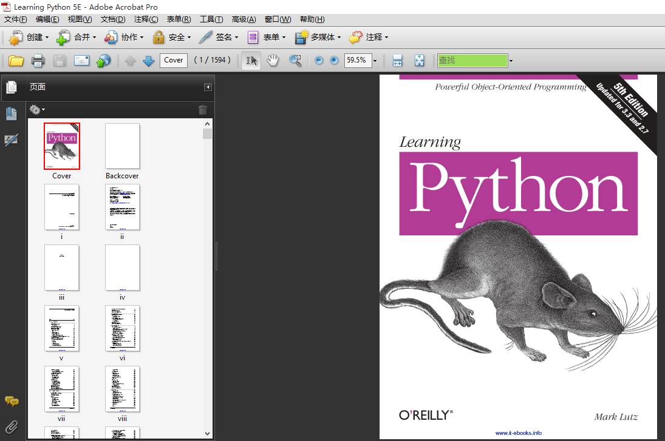Open the 表单 (Forms) toolbar menu
The height and width of the screenshot is (441, 665).
[x=266, y=37]
